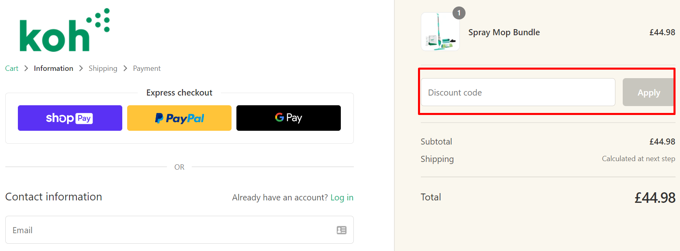Click the contact card icon in the email field

click(341, 230)
